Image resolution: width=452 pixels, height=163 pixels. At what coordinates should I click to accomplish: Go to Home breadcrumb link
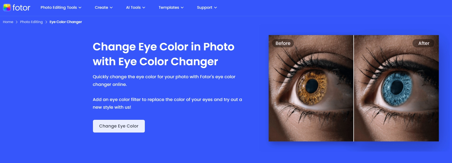coord(8,22)
